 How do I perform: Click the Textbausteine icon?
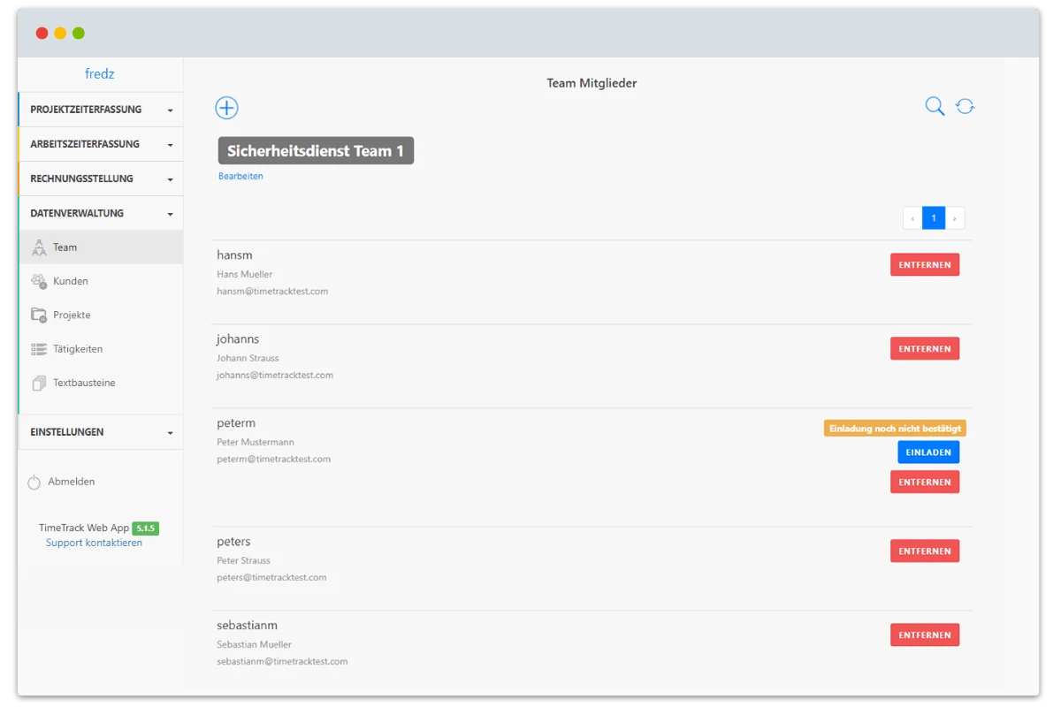click(39, 384)
